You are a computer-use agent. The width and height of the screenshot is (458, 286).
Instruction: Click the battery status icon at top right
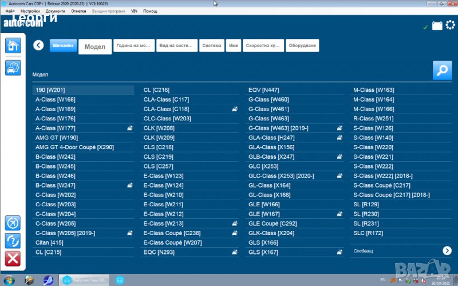pos(437,26)
